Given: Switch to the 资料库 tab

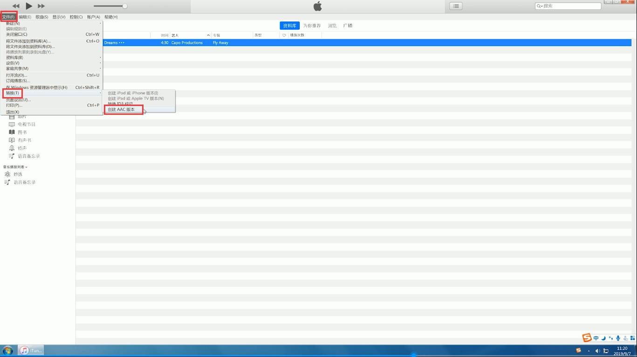Looking at the screenshot, I should click(289, 26).
